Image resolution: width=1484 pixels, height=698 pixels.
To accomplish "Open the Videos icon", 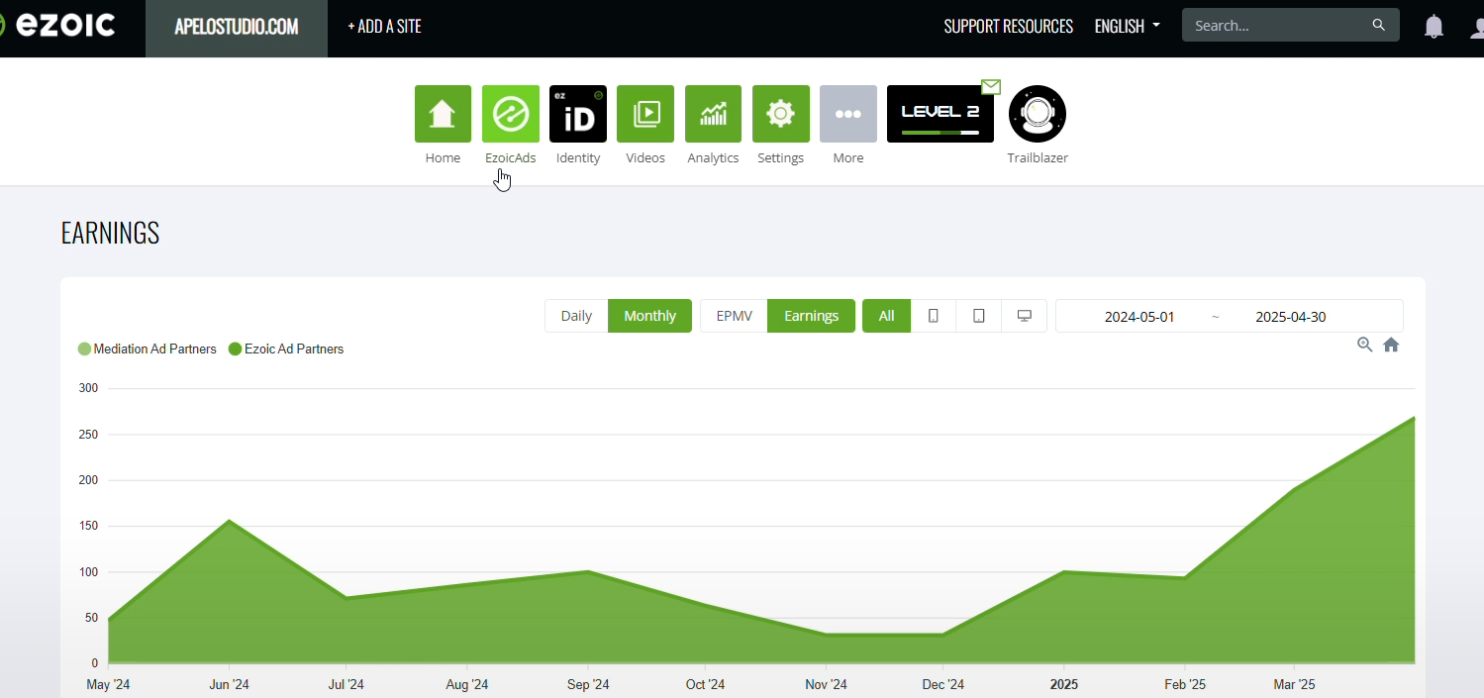I will [x=645, y=114].
